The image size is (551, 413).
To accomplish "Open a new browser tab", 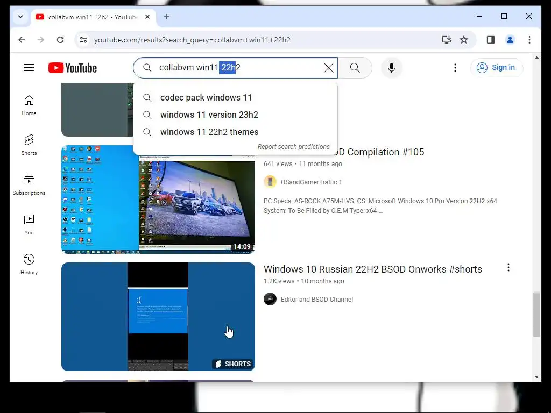I will [167, 17].
